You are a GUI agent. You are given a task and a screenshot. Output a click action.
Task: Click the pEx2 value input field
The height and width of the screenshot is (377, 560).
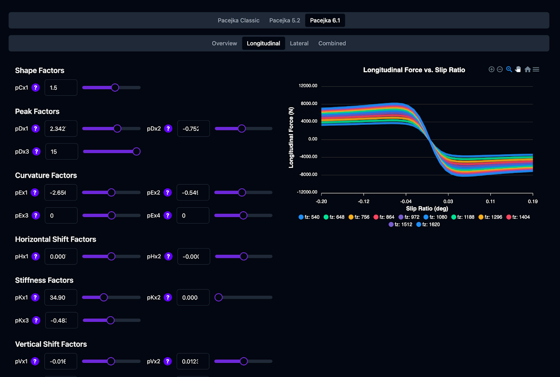(193, 193)
